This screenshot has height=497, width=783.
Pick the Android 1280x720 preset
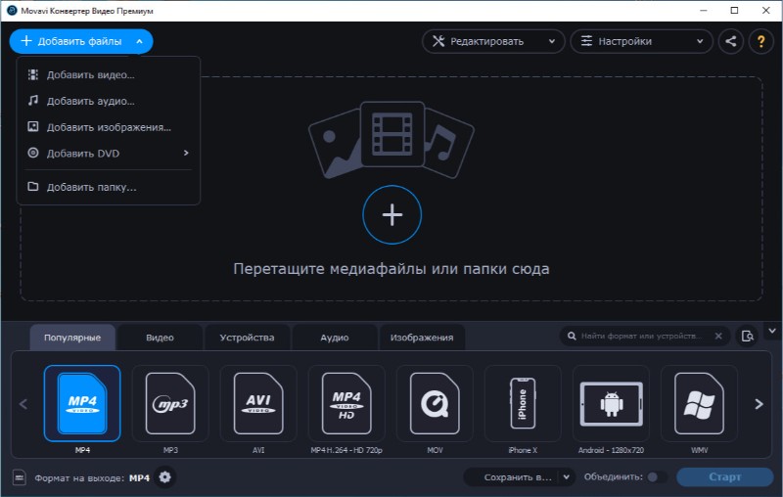611,403
